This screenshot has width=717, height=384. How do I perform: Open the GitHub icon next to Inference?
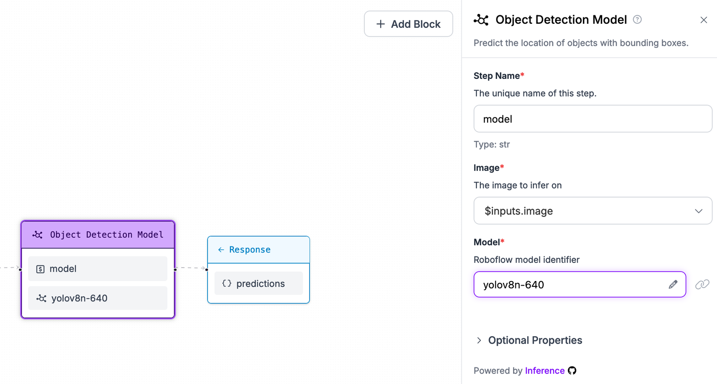(572, 371)
